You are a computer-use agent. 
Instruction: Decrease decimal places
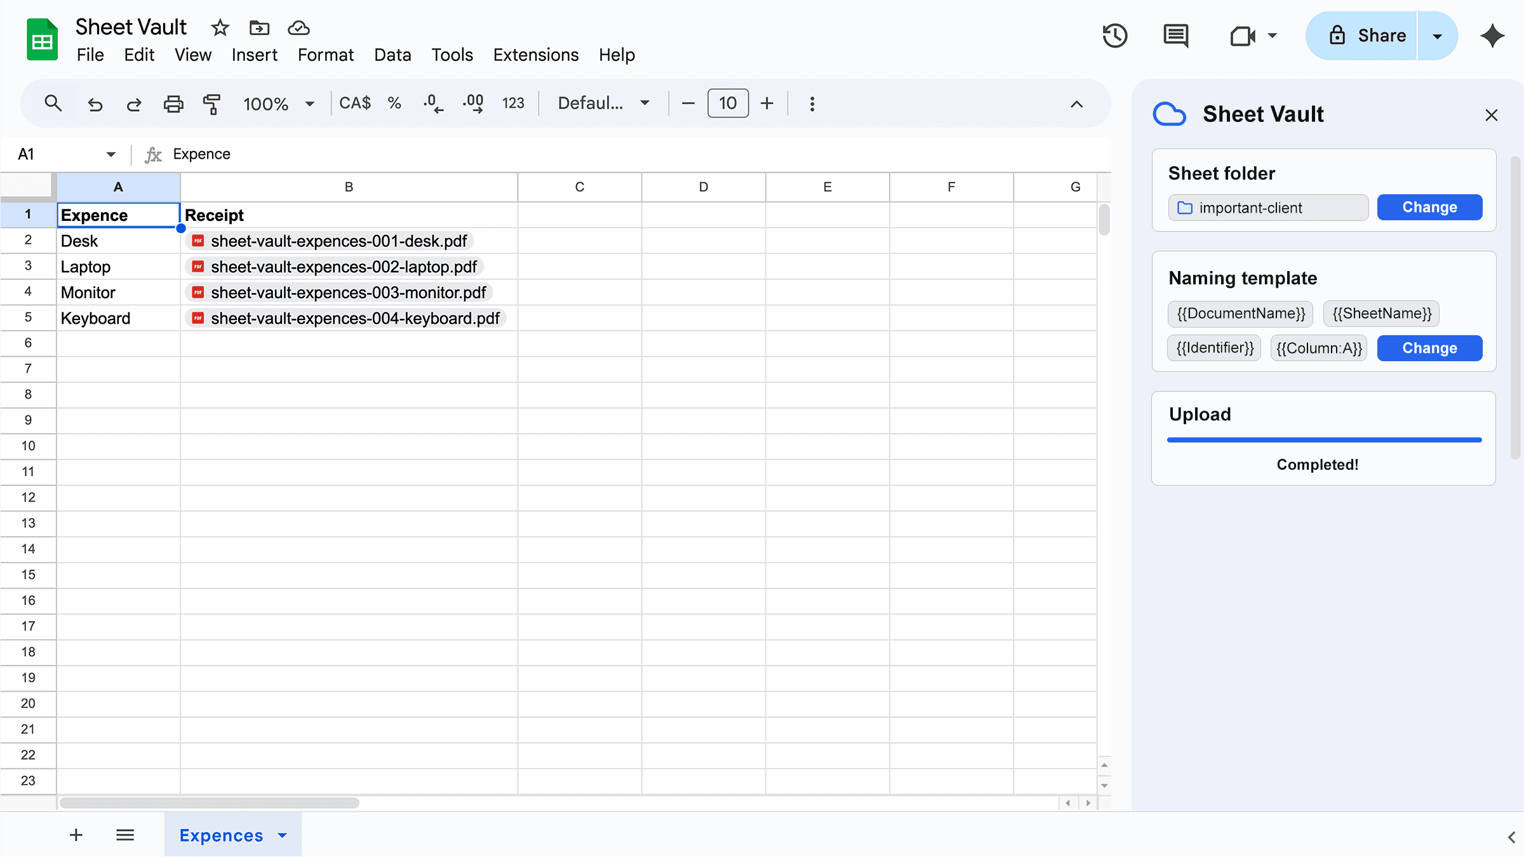point(432,103)
